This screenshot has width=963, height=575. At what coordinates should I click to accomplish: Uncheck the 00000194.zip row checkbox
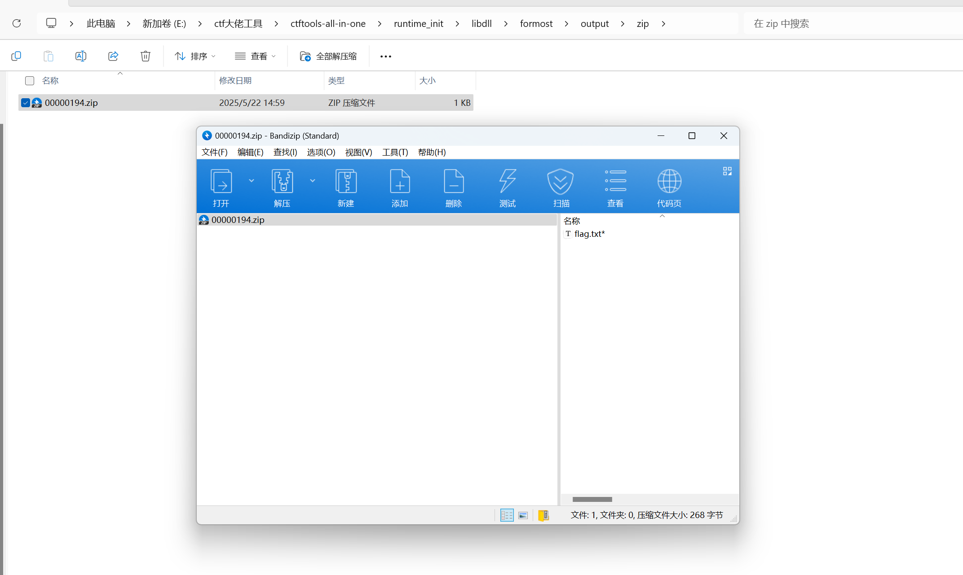click(x=26, y=103)
